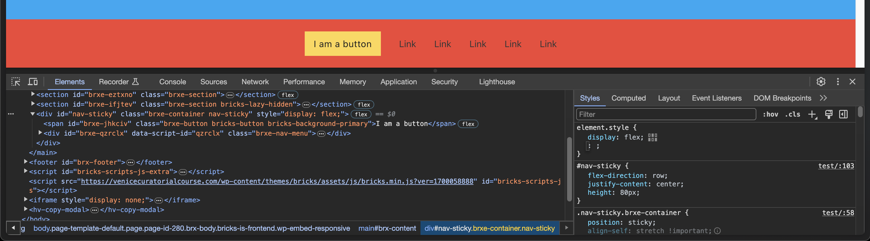Click the last Link in nav menu
Viewport: 870px width, 241px height.
click(548, 44)
